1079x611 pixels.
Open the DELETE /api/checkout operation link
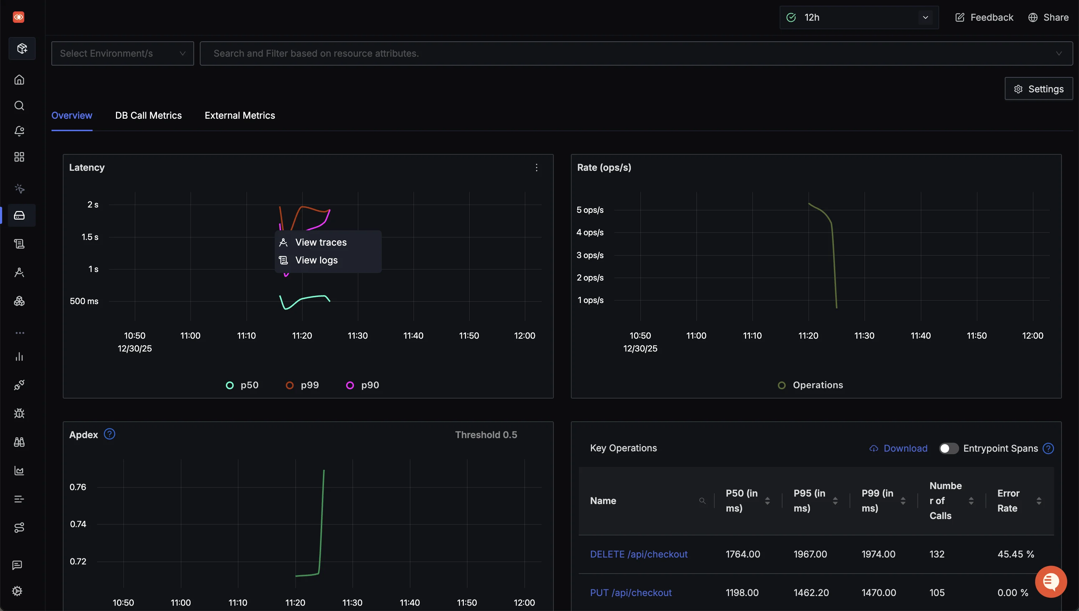pos(638,554)
